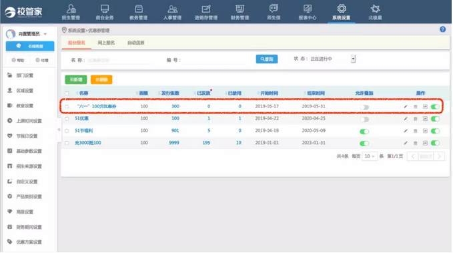Screen dimensions: 453x253
Task: Click the green 新增 button
Action: 75,80
